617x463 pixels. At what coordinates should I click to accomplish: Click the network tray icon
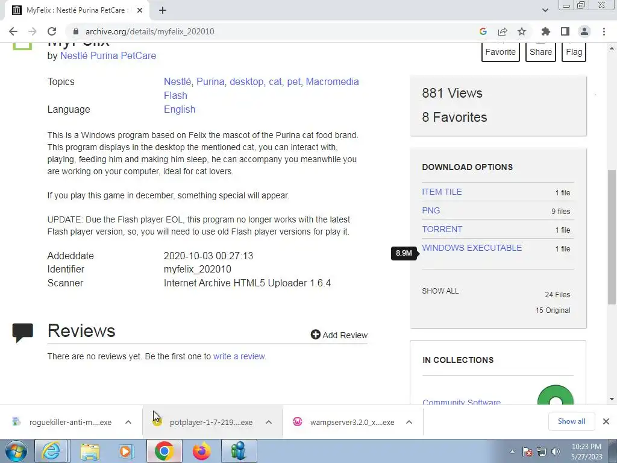(x=542, y=452)
